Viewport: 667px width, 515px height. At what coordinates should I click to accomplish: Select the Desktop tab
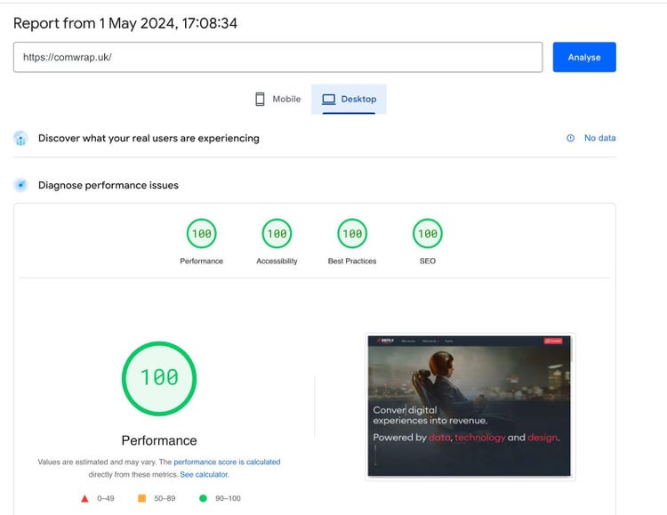pos(349,99)
